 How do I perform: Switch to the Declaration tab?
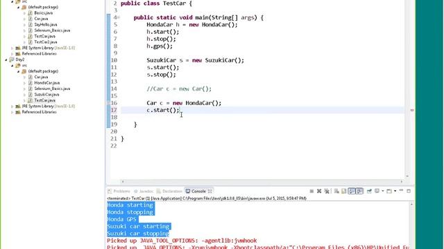coord(169,191)
